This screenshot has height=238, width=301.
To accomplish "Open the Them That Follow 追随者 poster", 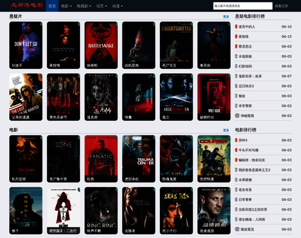I will (139, 211).
